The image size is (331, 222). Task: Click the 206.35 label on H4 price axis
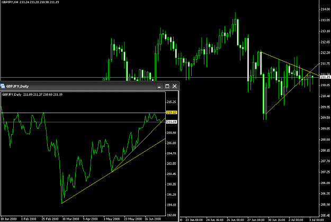(x=325, y=193)
